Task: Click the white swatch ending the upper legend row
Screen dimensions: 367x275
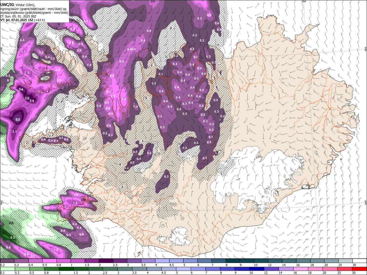Action: coord(360,261)
